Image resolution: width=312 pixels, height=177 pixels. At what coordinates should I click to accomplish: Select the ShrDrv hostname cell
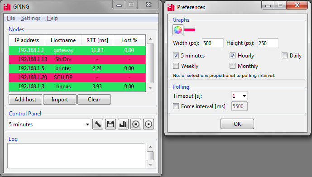63,59
